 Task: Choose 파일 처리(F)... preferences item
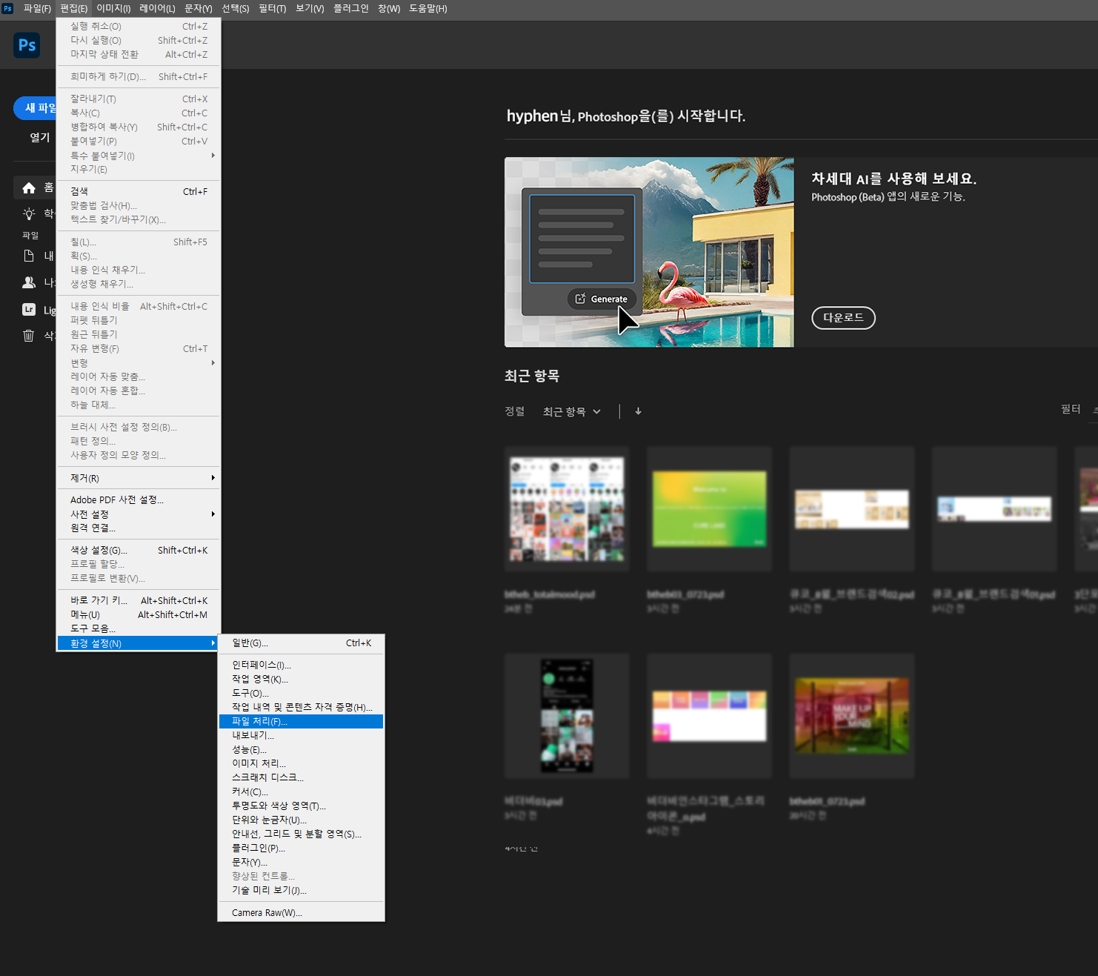pyautogui.click(x=301, y=721)
